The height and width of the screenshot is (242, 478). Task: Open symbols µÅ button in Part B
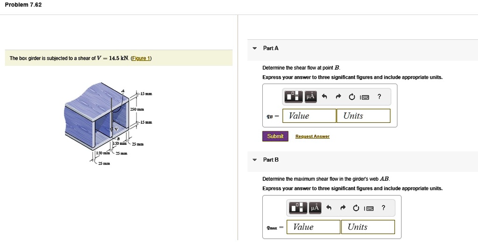pos(315,208)
